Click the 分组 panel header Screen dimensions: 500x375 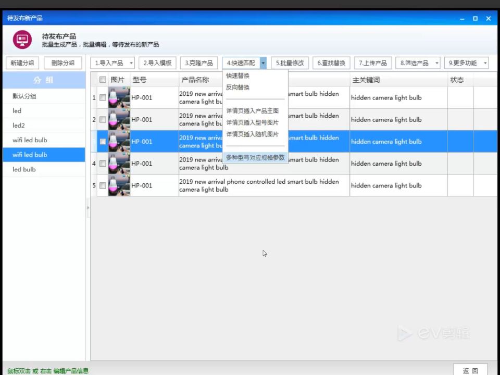(x=44, y=80)
